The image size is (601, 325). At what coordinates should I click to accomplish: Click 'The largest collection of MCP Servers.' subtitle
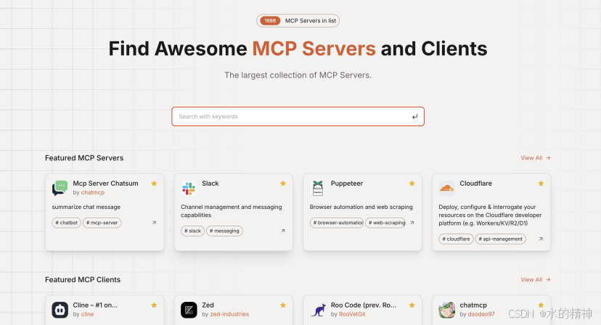[x=298, y=75]
